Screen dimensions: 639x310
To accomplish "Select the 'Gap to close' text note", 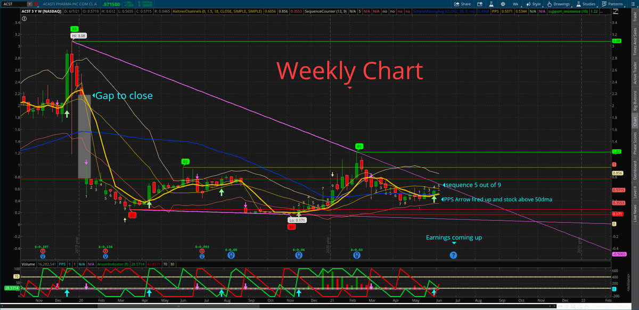I will click(x=123, y=96).
